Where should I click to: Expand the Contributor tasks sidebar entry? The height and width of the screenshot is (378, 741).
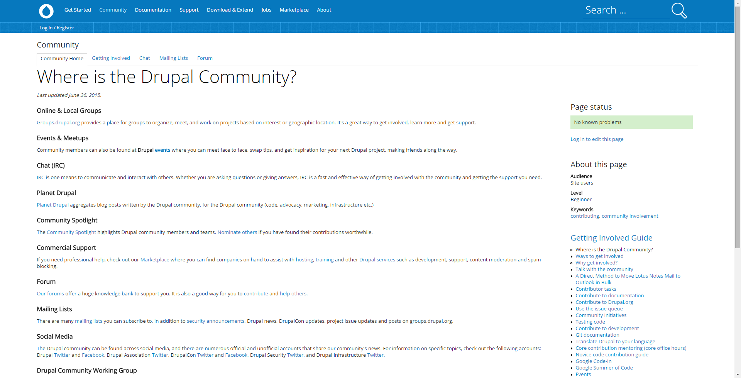pos(596,289)
